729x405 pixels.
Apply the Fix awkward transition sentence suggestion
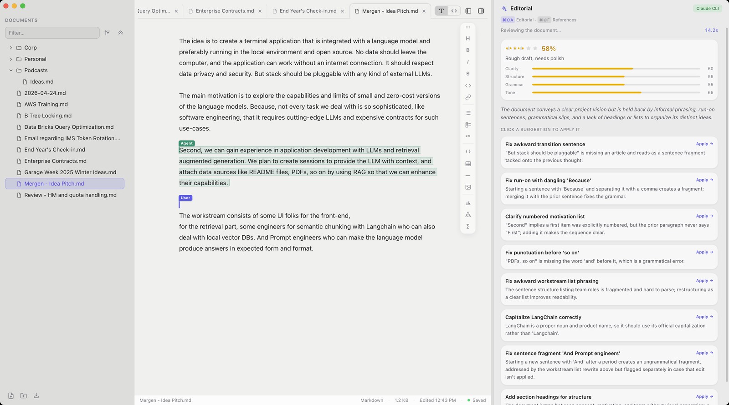704,144
